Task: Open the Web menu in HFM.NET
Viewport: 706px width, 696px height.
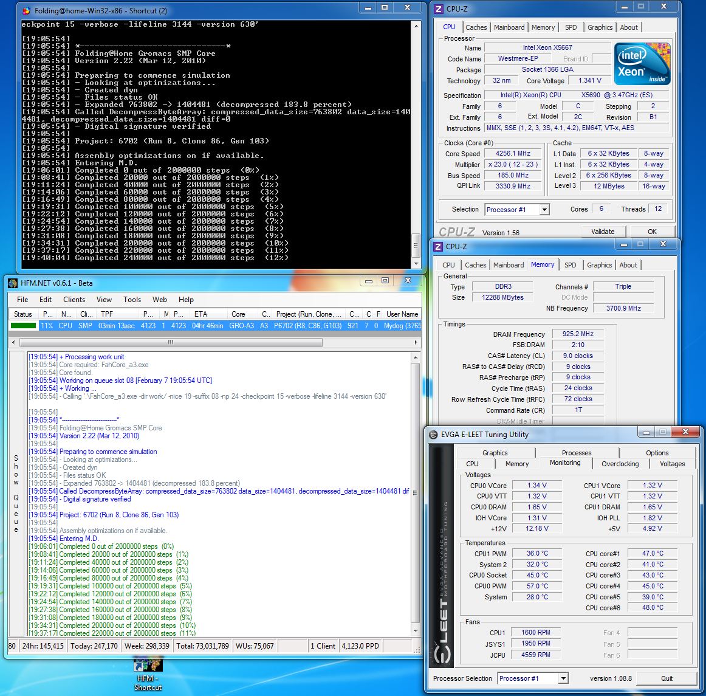Action: [159, 300]
